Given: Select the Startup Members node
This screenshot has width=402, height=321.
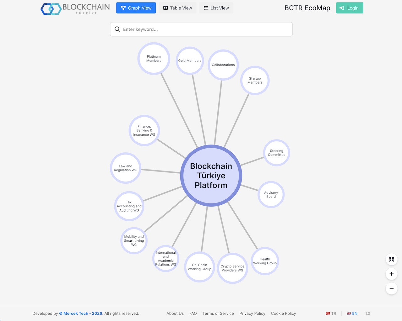Looking at the screenshot, I should (255, 81).
